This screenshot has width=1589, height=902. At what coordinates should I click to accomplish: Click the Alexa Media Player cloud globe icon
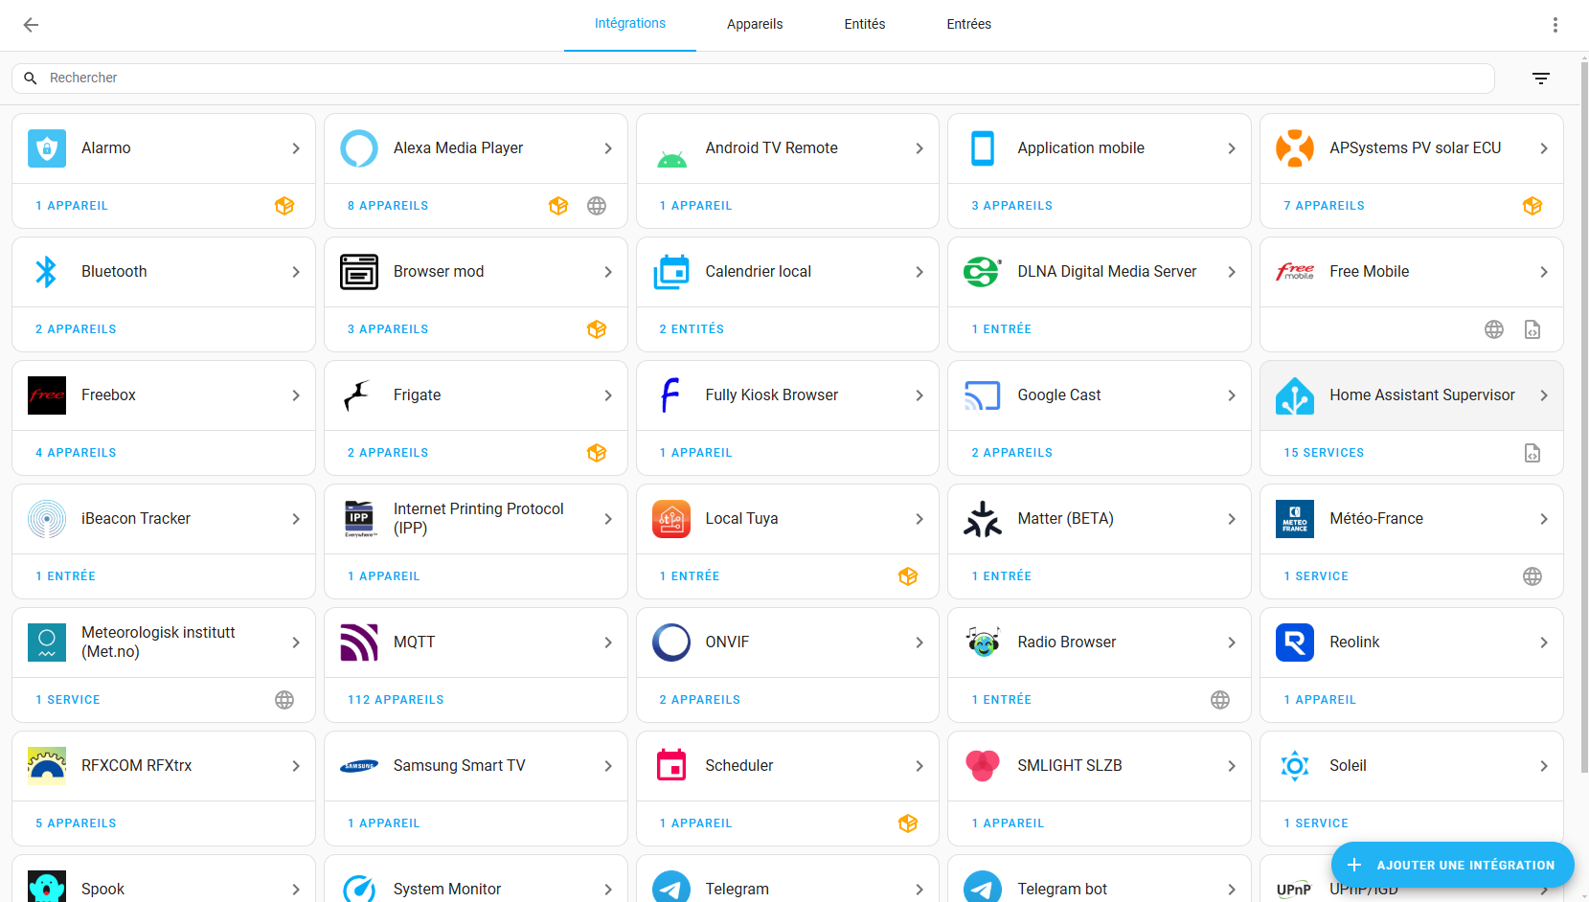597,206
